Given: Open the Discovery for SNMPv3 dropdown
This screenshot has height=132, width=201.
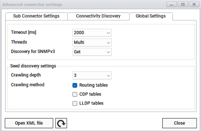Looking at the screenshot, I should 92,52.
